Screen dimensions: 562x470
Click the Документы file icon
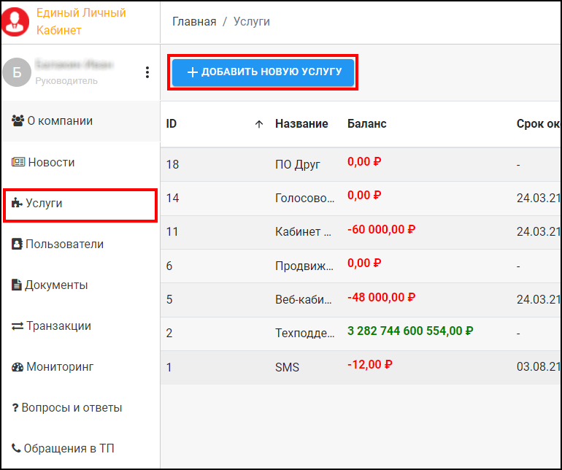17,285
